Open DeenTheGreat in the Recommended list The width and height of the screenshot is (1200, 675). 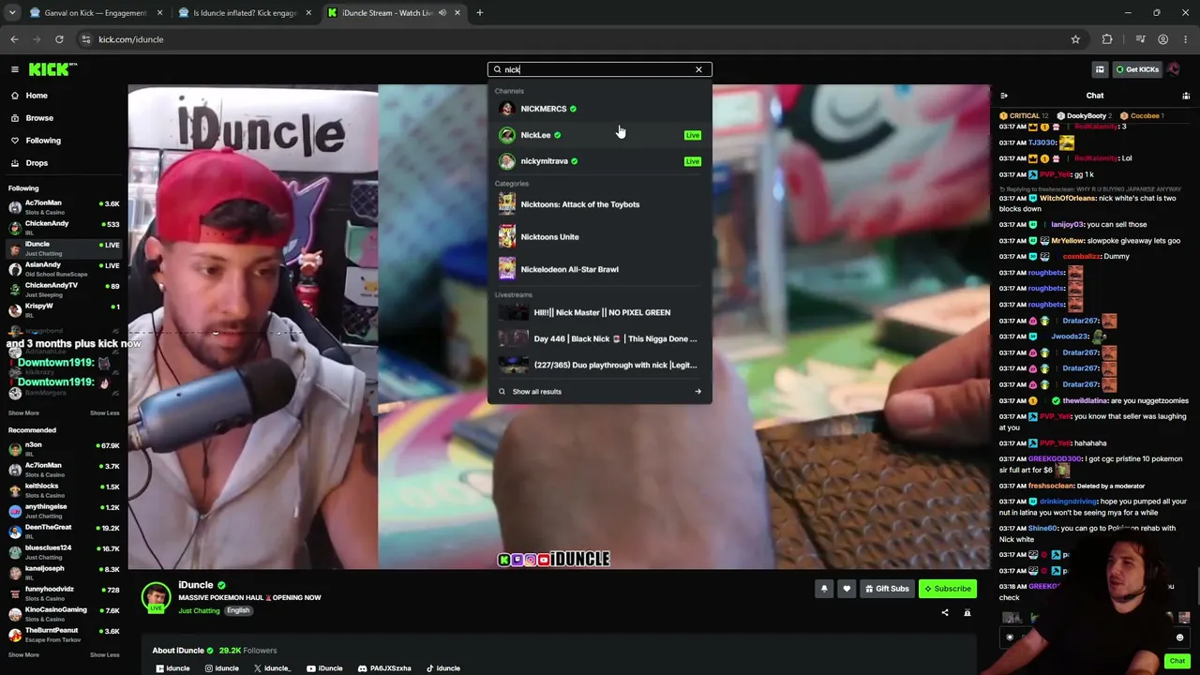[x=64, y=532]
